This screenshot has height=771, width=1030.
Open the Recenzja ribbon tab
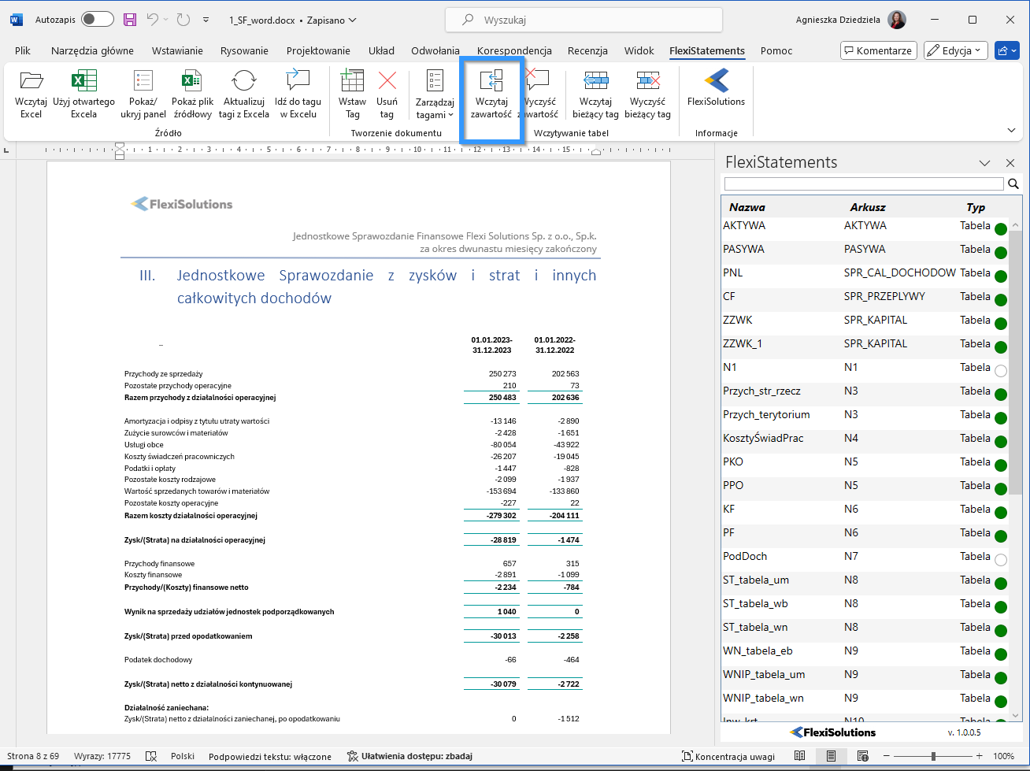tap(587, 50)
